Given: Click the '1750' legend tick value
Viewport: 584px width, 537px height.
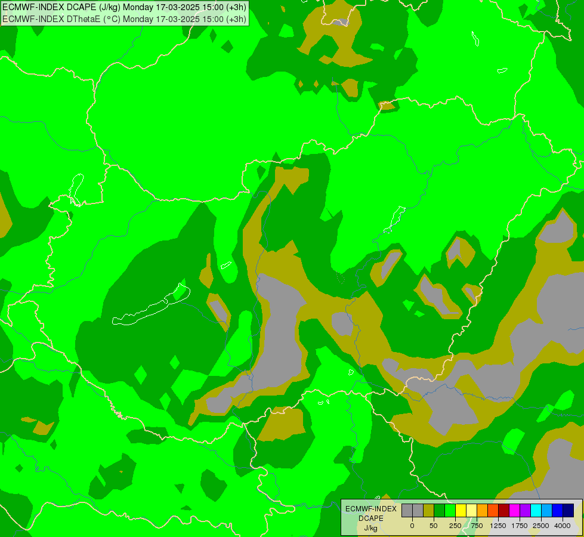Looking at the screenshot, I should tap(520, 526).
